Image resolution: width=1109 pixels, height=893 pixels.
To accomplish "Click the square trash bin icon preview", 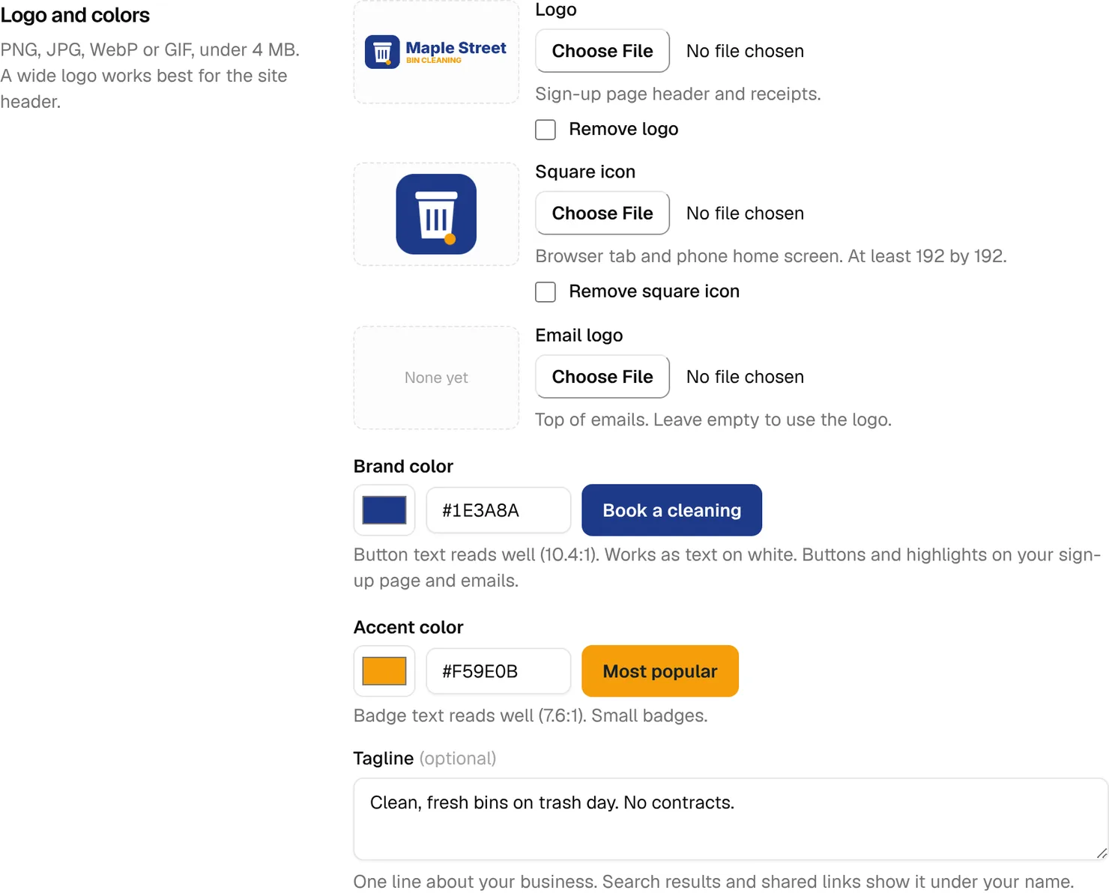I will (x=436, y=214).
